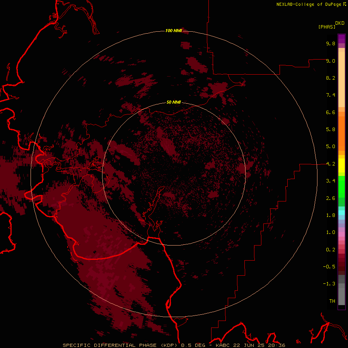348x348 pixels.
Task: Click the 2.6 value on the color scale
Action: (x=331, y=198)
